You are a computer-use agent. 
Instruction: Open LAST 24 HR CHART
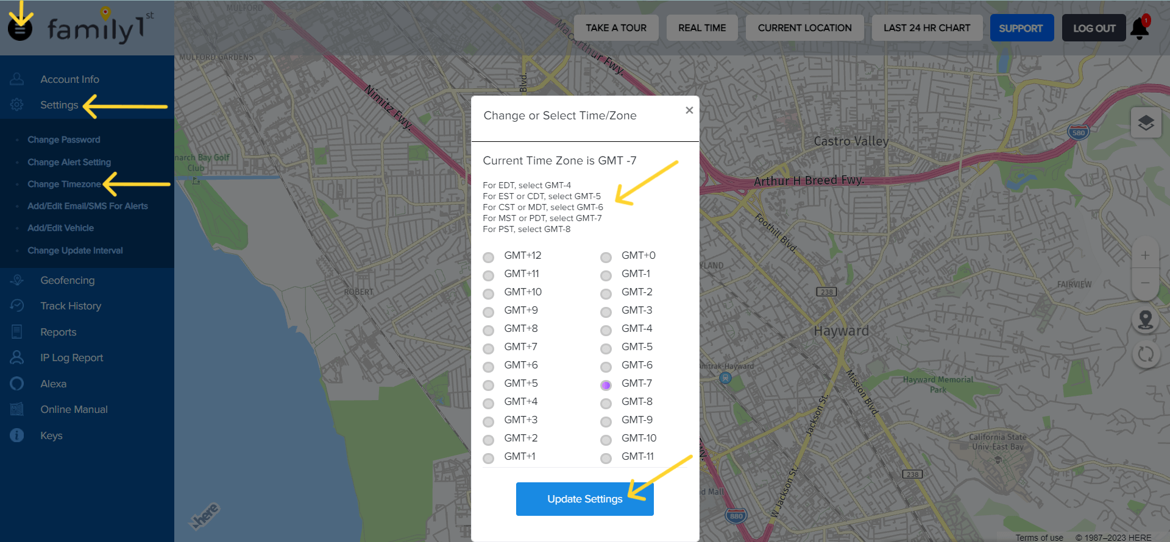[x=927, y=28]
